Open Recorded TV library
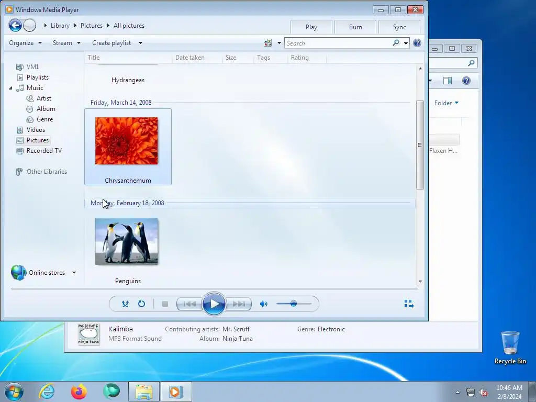Screen dimensions: 536x402 44,151
